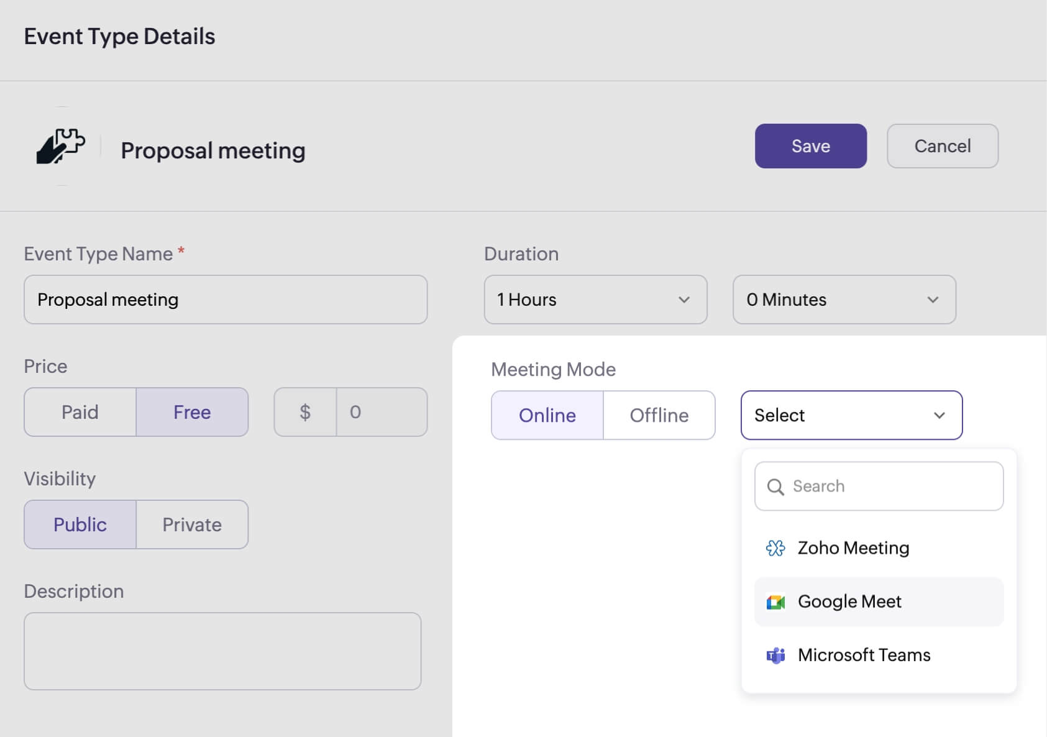Switch meeting mode to Online

[x=547, y=415]
